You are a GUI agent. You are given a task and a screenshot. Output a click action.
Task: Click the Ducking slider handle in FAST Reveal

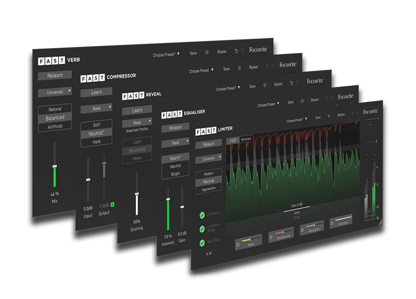pyautogui.click(x=137, y=194)
